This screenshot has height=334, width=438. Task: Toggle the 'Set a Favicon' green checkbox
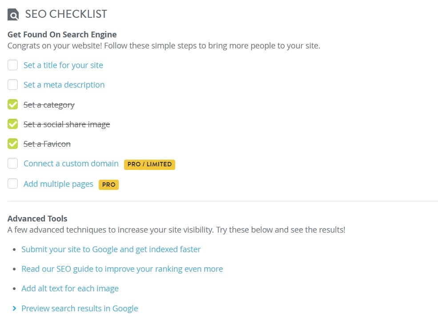(12, 144)
